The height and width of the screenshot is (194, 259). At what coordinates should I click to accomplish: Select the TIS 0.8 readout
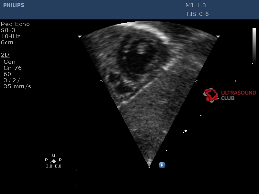tap(197, 14)
